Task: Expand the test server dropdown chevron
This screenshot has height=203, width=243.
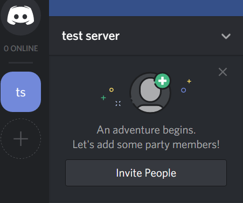Action: point(226,36)
